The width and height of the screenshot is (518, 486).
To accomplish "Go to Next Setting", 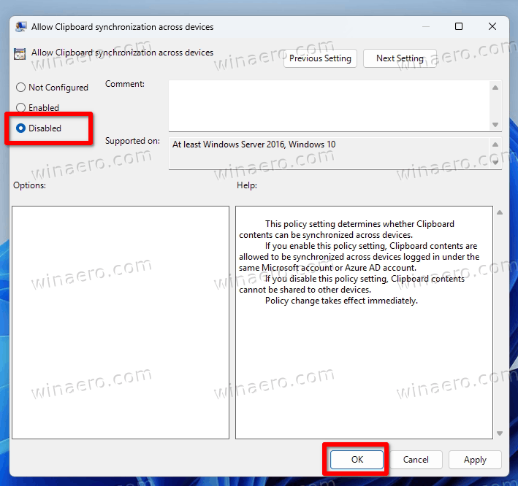I will coord(400,58).
